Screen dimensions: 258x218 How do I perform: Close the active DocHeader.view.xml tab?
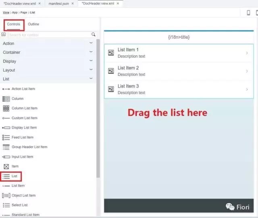[x=118, y=4]
